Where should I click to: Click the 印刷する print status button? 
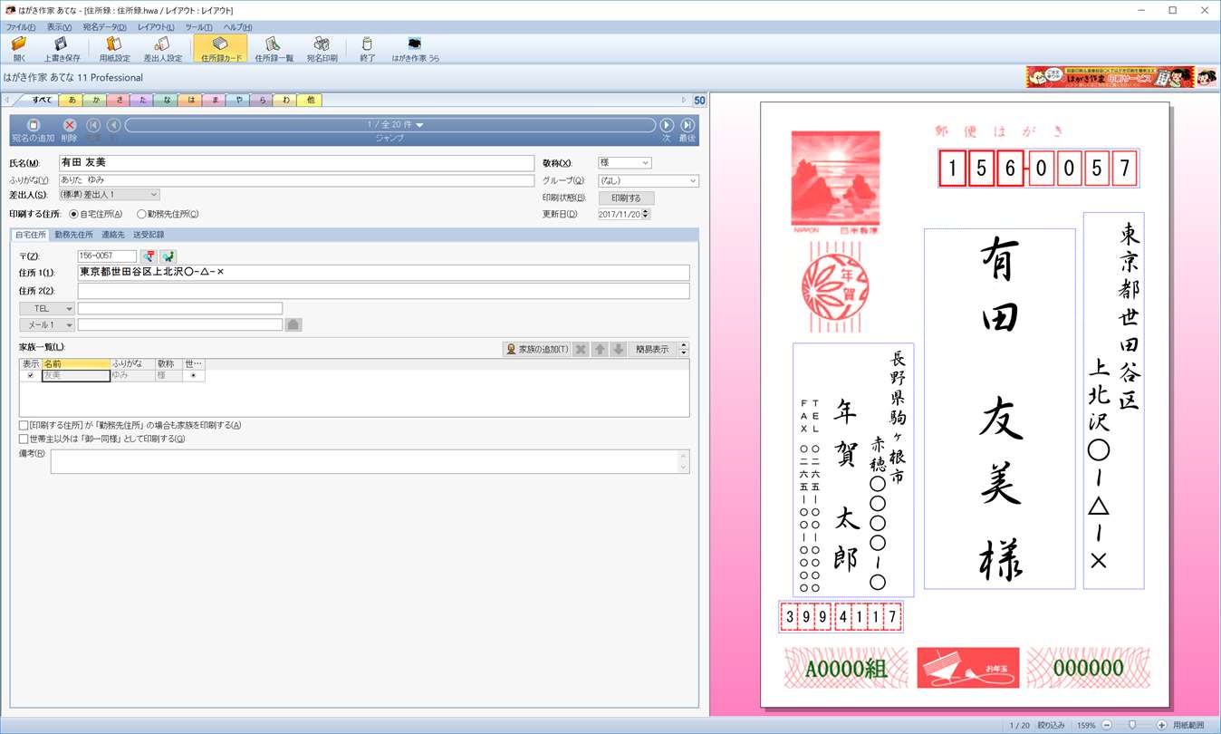[x=626, y=198]
